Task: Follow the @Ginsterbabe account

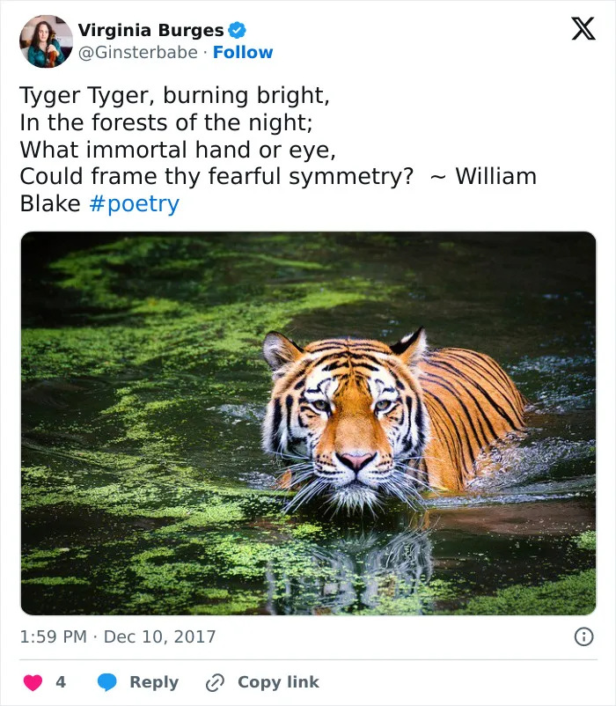Action: click(243, 52)
